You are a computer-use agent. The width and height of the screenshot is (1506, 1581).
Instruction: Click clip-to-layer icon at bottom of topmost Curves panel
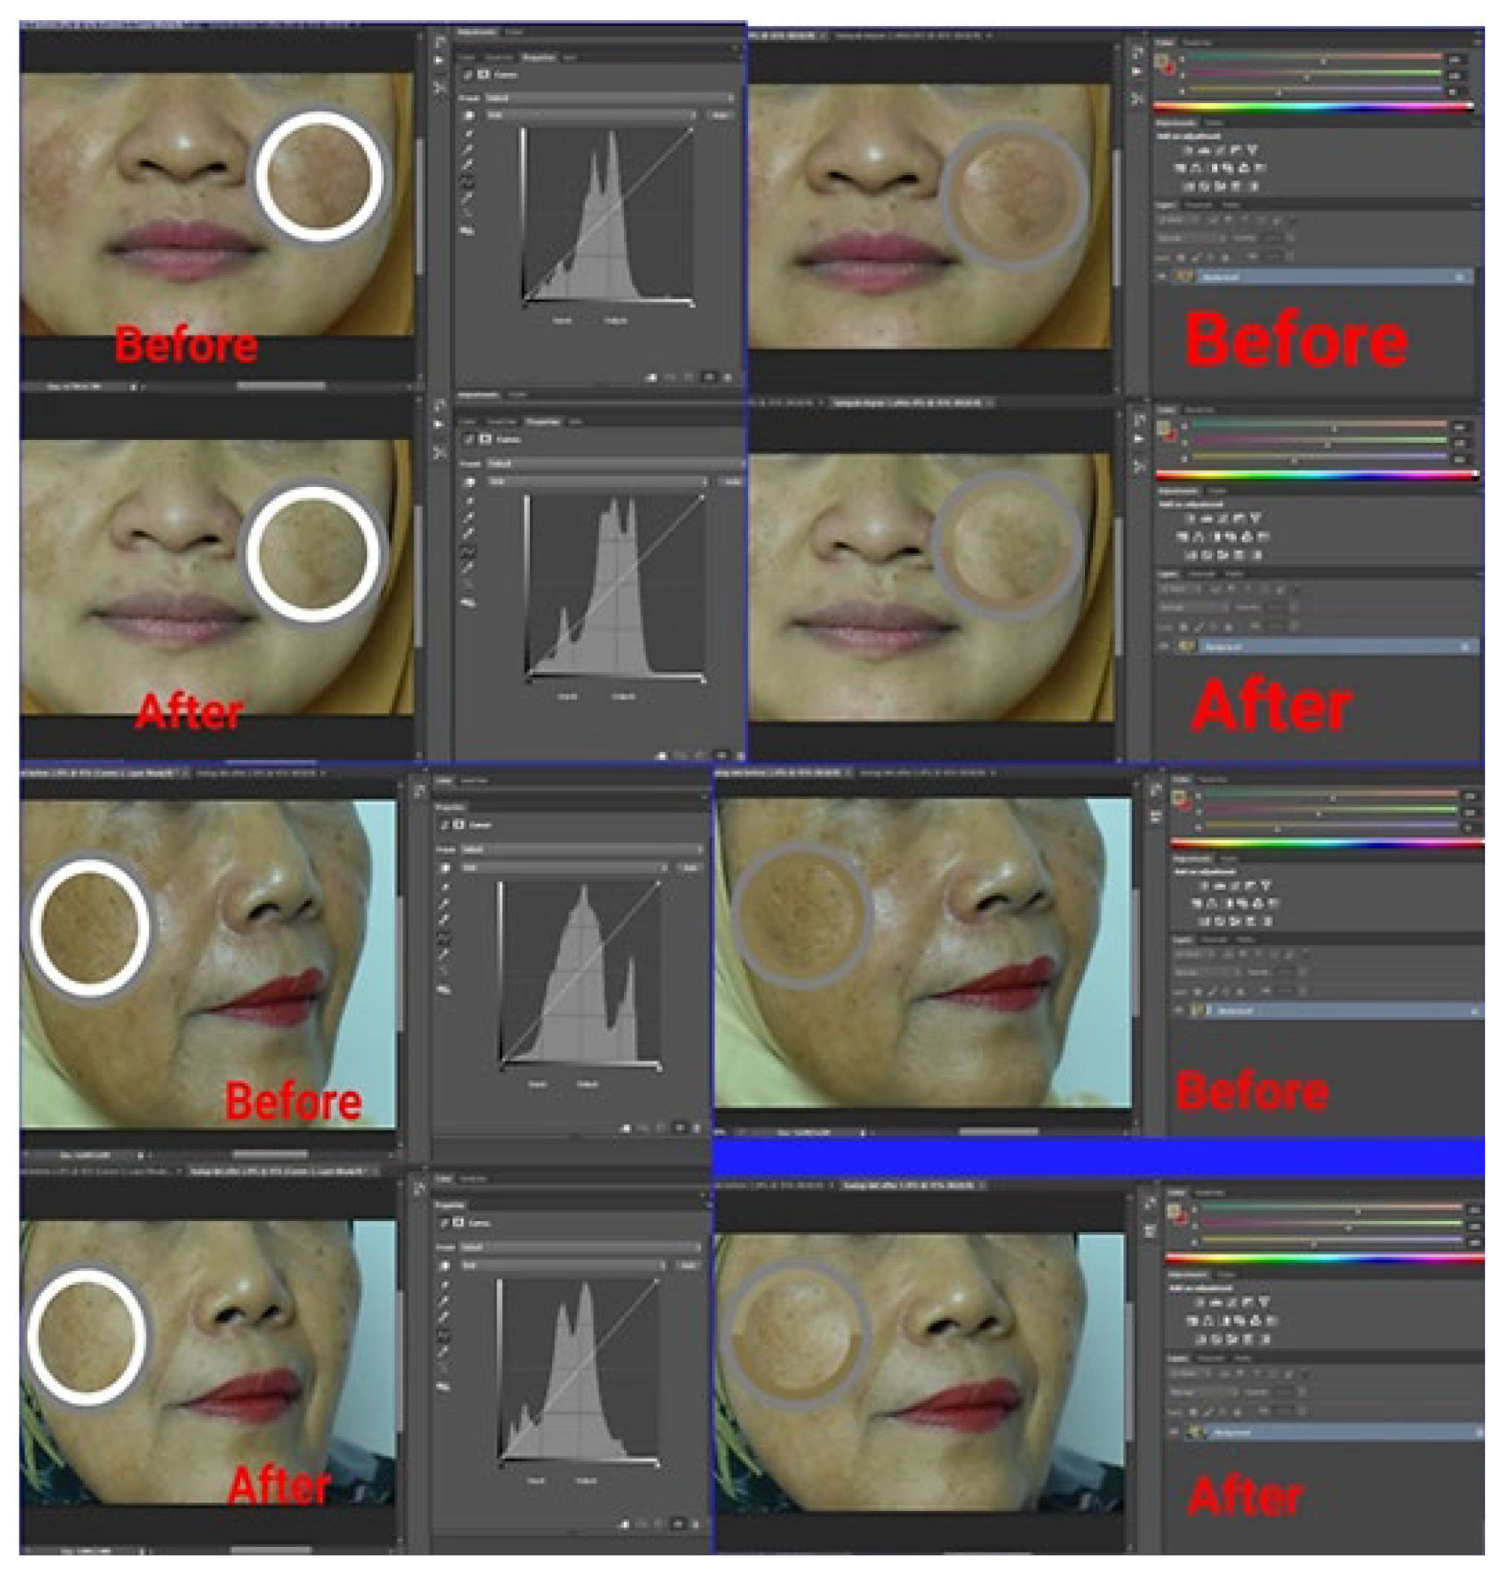[652, 376]
